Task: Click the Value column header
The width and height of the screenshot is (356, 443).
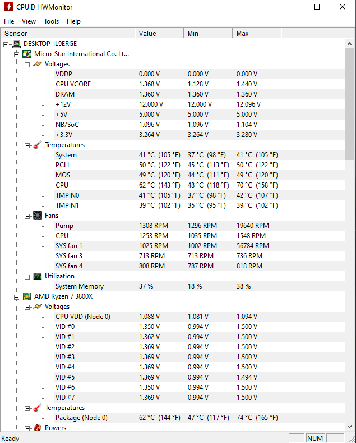Action: click(159, 33)
